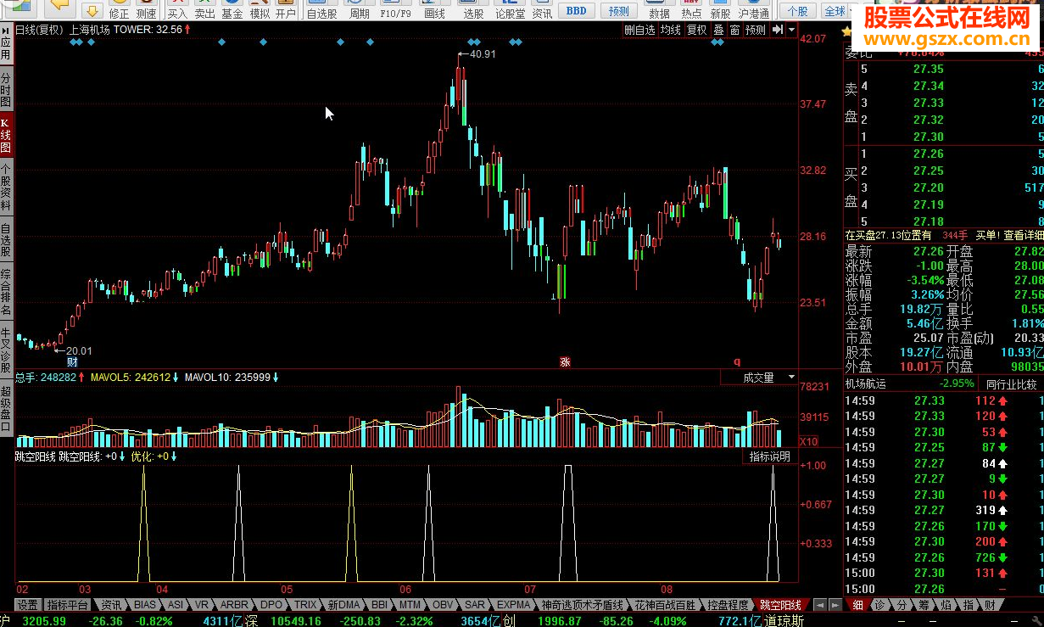1044x627 pixels.
Task: Switch to the K线图 side tab
Action: (6, 136)
